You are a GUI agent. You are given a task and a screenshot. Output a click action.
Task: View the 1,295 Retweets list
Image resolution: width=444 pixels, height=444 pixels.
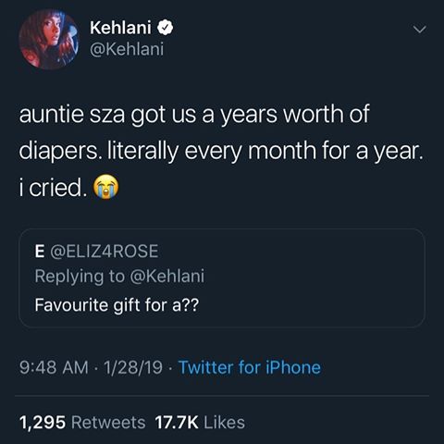(82, 422)
